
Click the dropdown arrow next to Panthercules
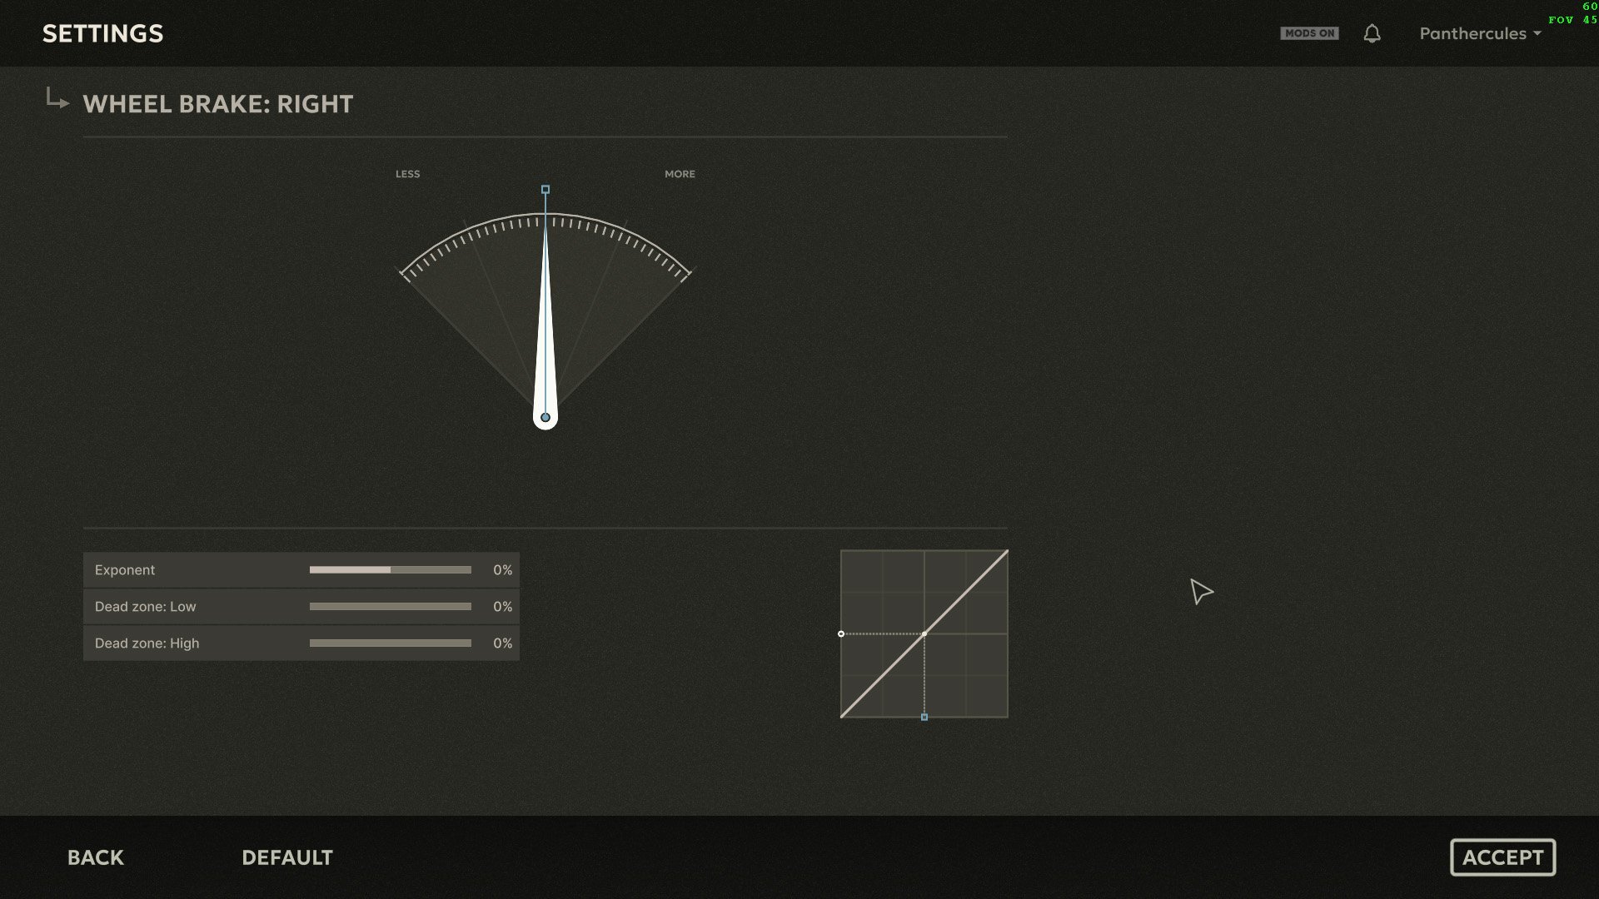click(1537, 34)
